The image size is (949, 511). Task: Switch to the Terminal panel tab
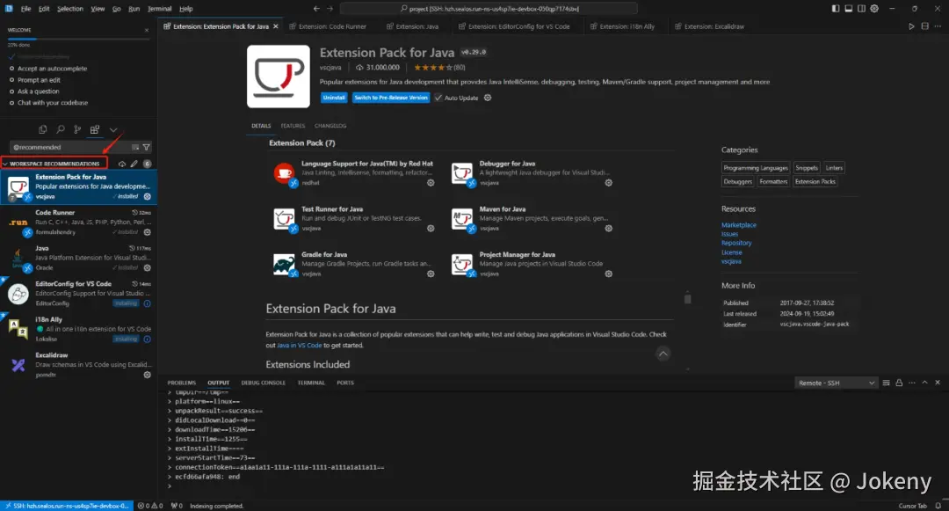pyautogui.click(x=311, y=383)
